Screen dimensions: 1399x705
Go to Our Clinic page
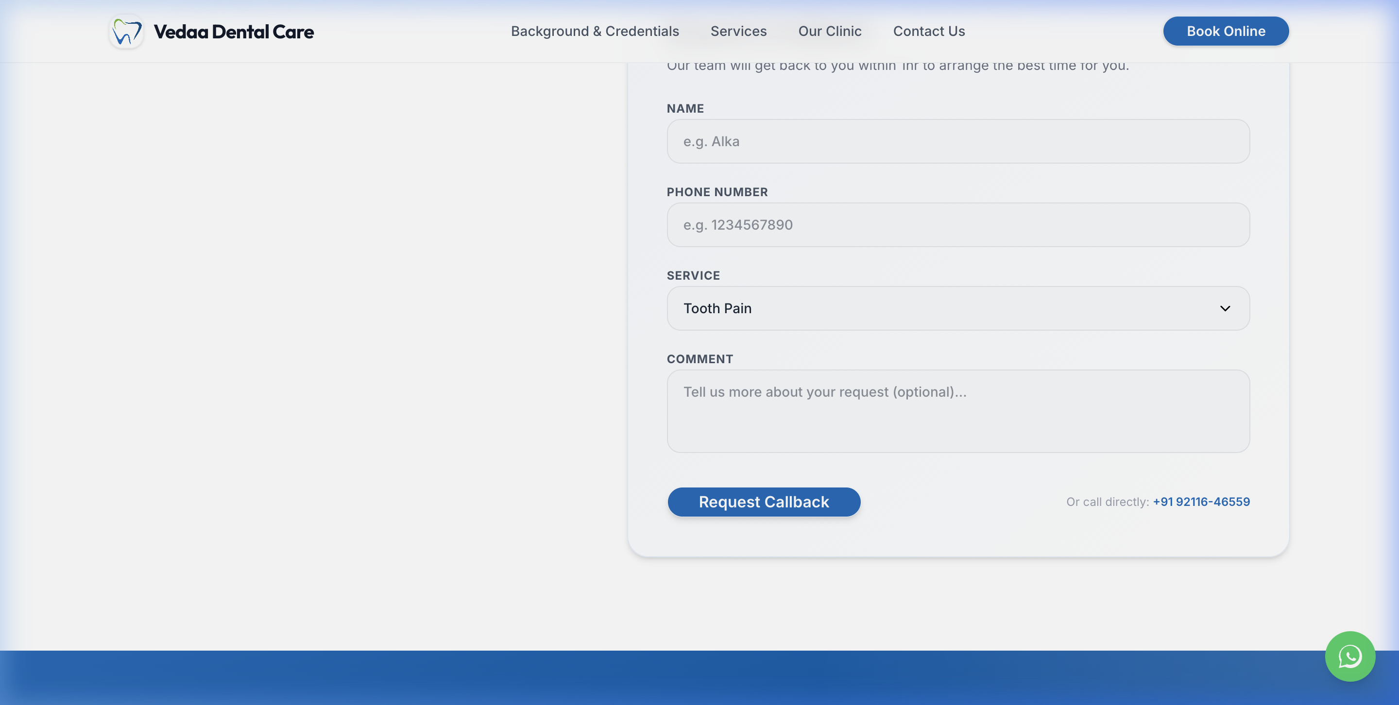830,32
